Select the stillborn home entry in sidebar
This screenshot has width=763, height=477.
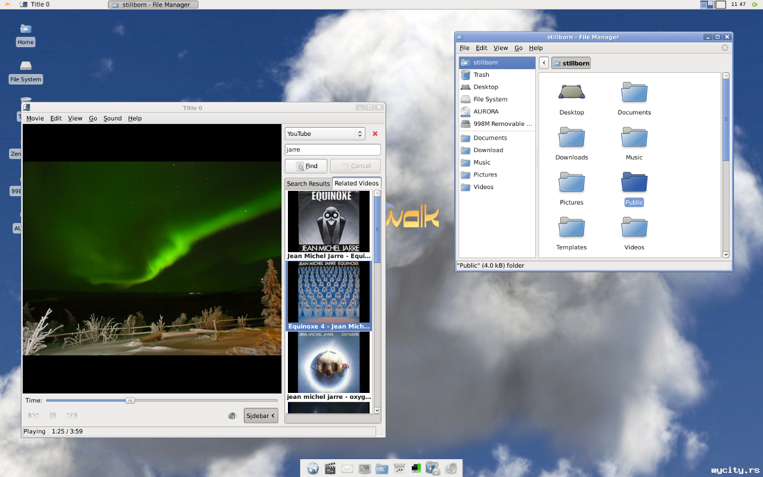(497, 63)
